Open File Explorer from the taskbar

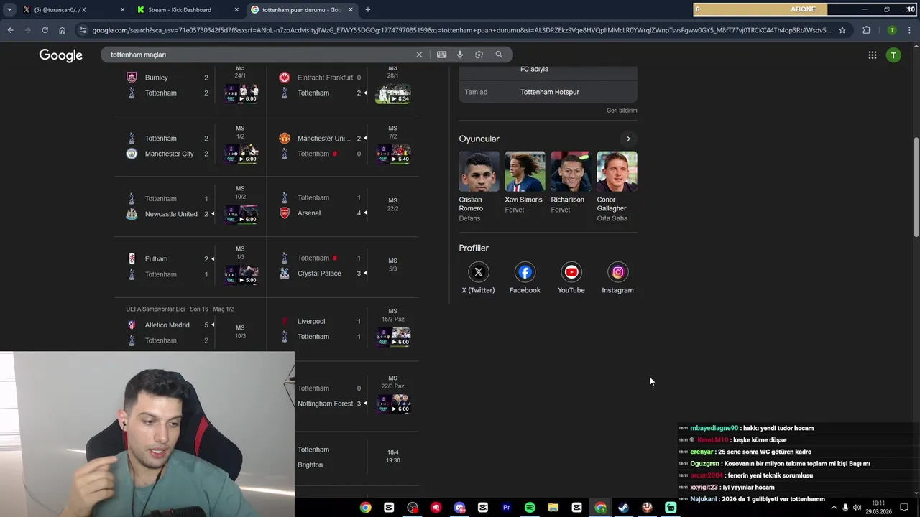pyautogui.click(x=553, y=508)
